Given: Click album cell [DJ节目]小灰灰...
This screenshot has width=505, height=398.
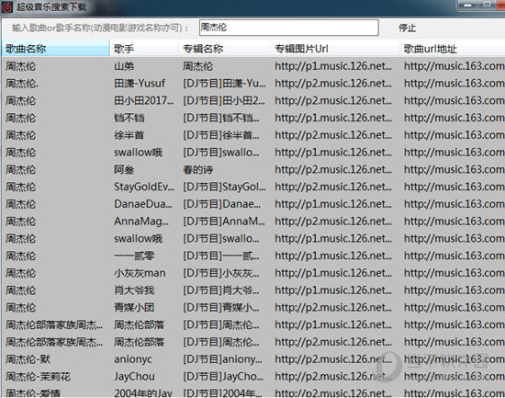Looking at the screenshot, I should [221, 273].
